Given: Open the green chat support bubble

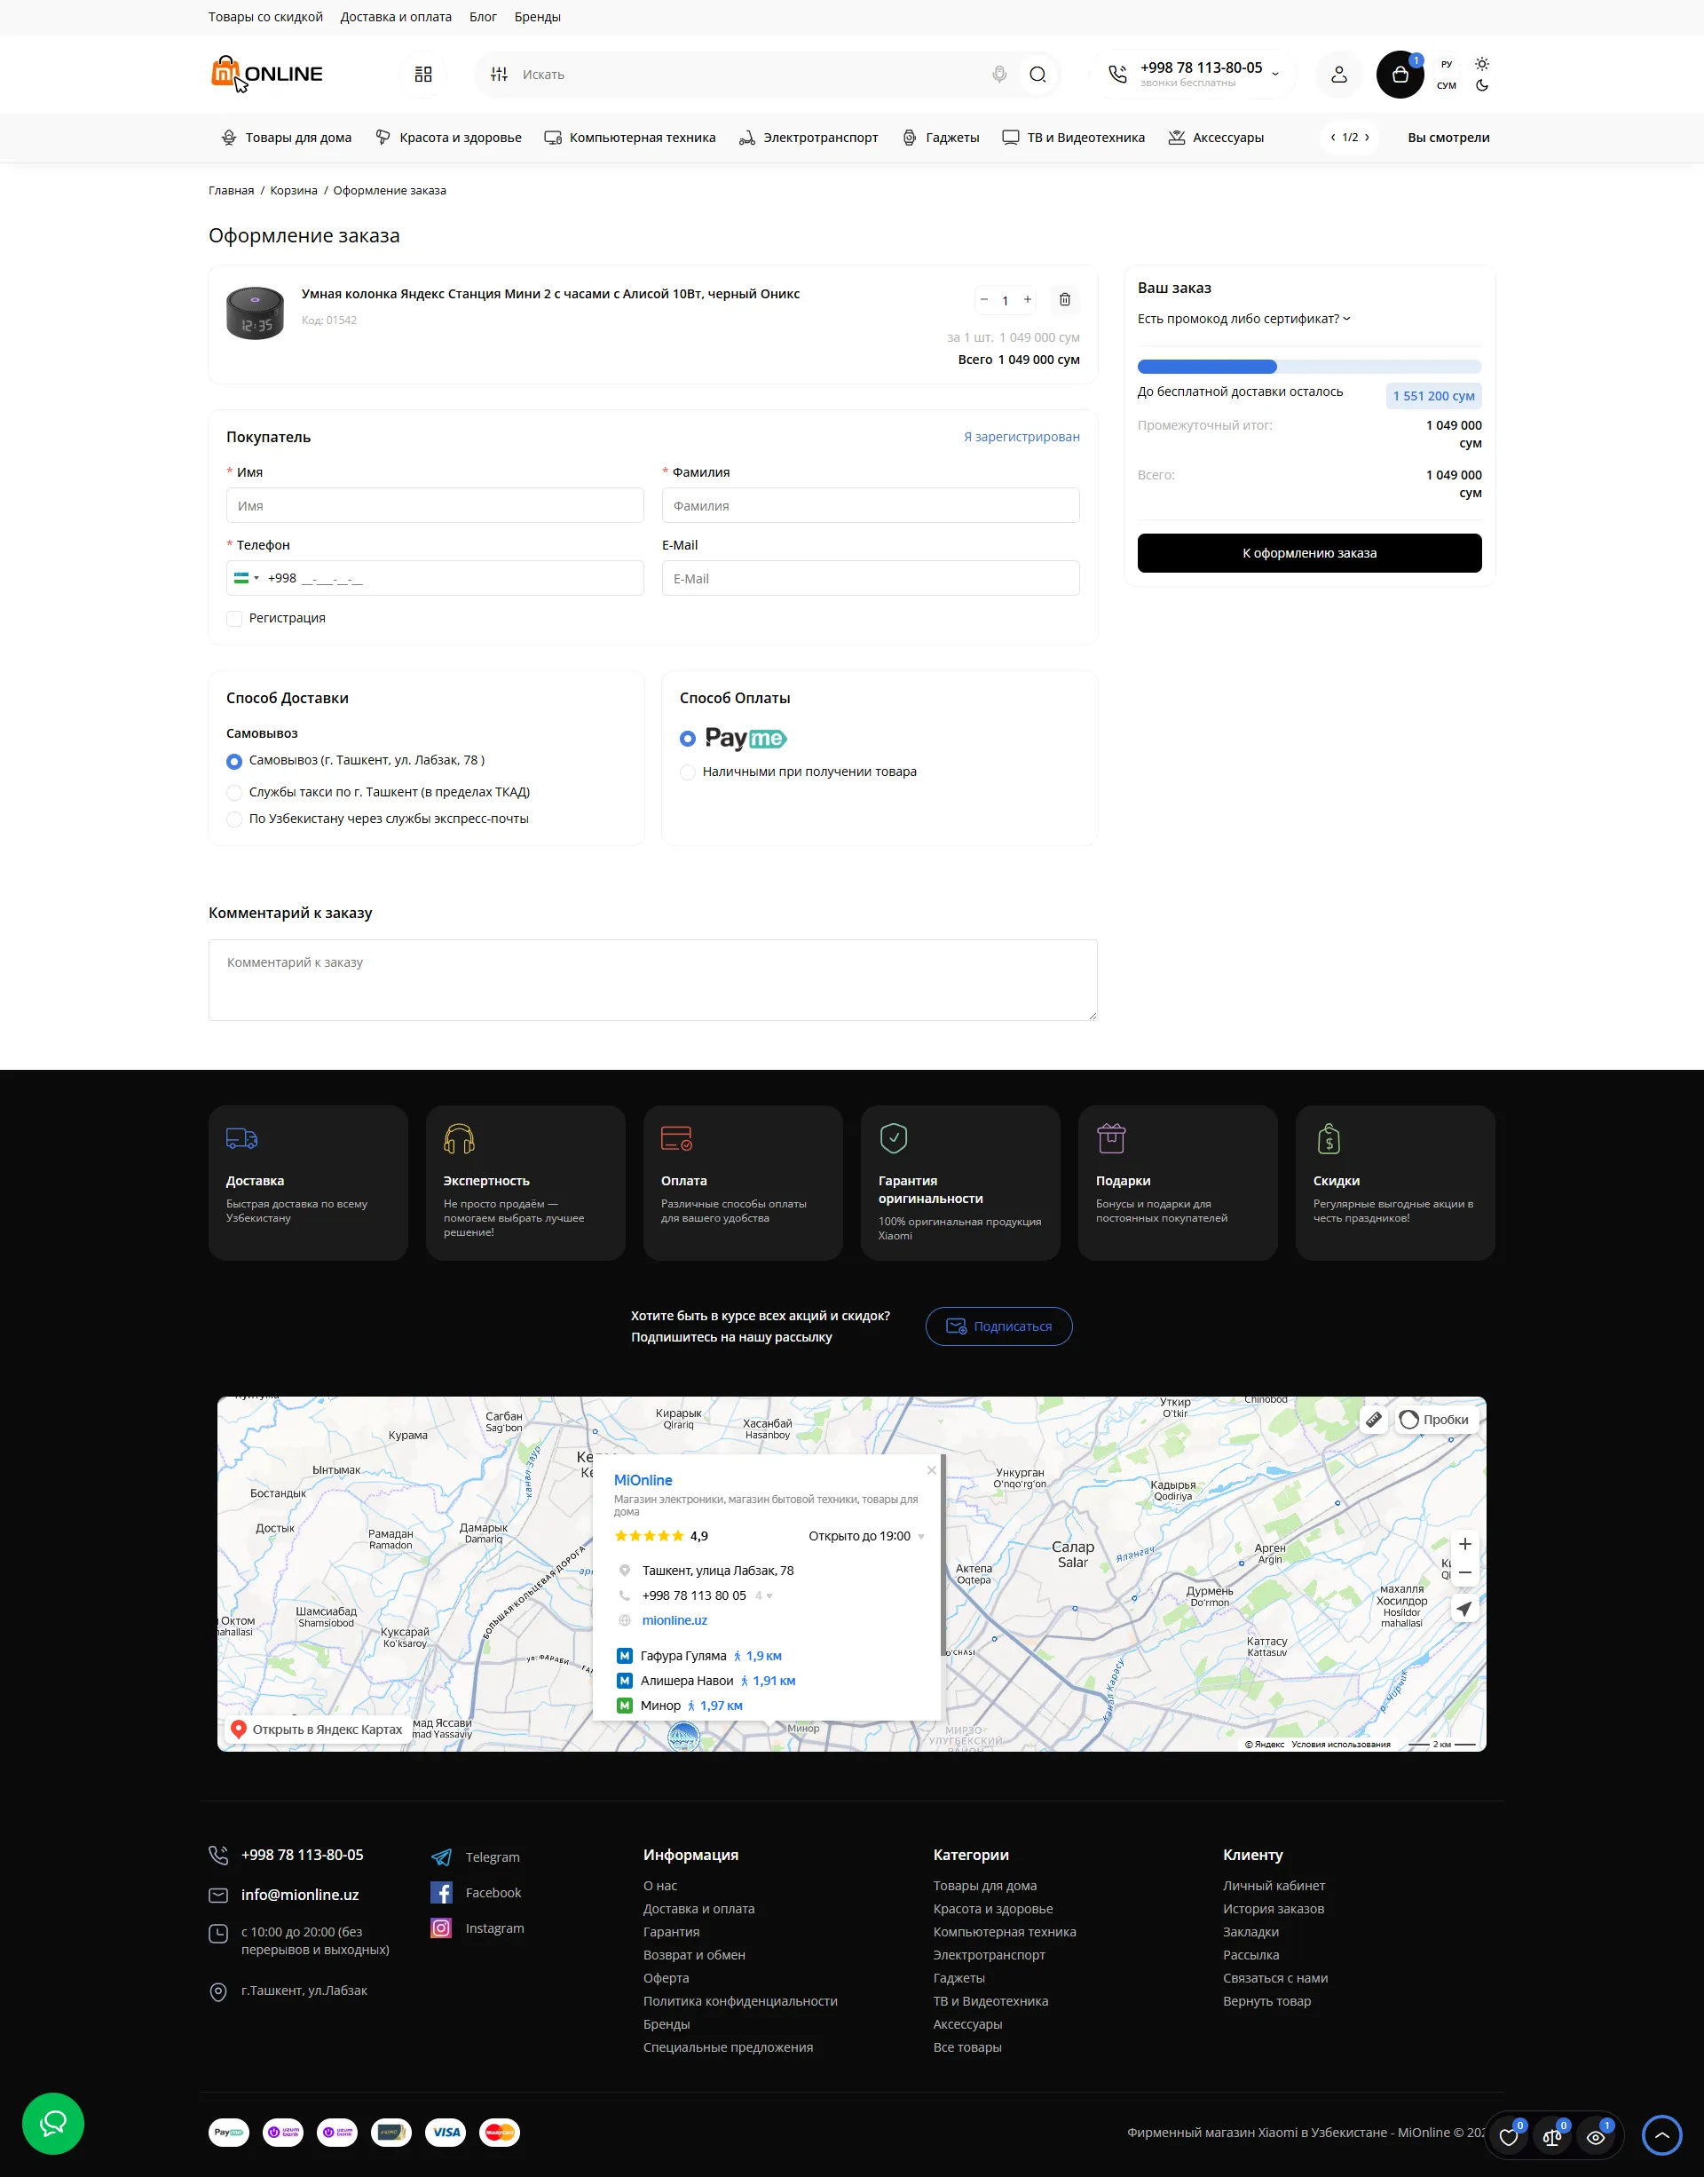Looking at the screenshot, I should pos(53,2123).
